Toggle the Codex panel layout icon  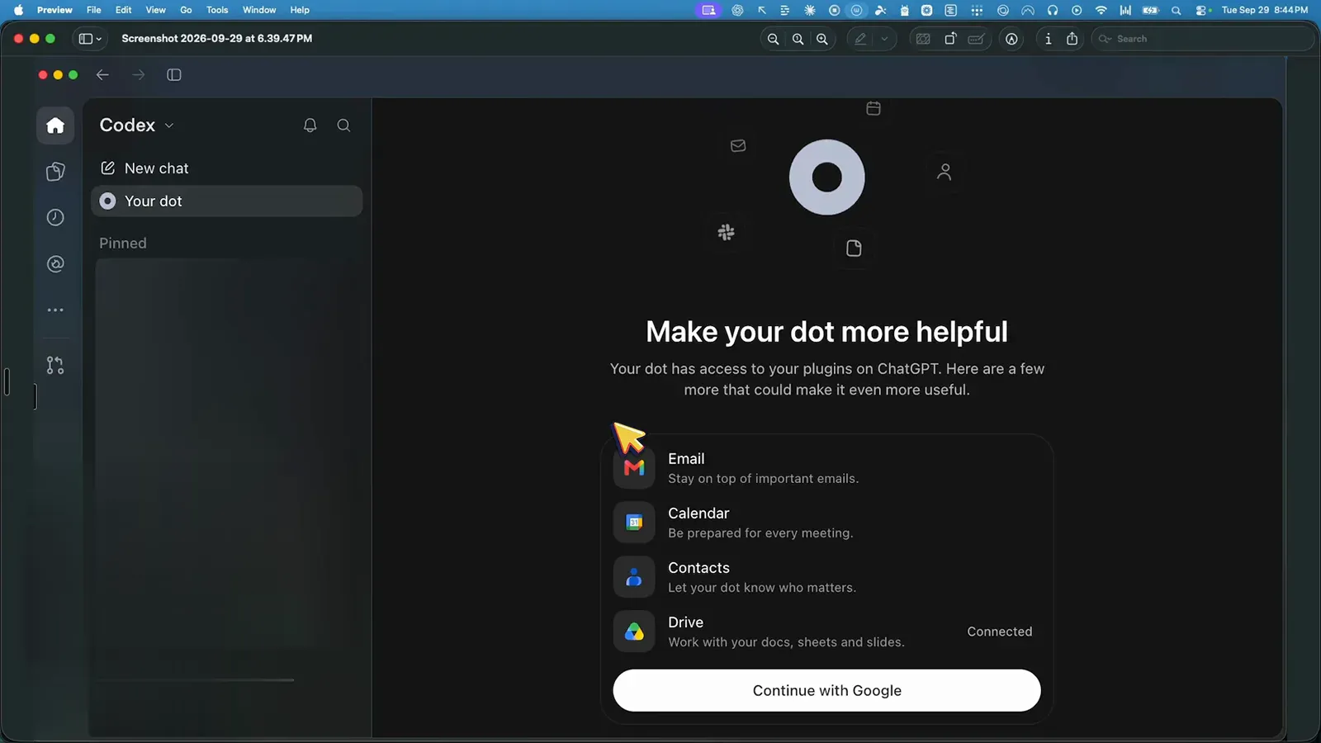(x=174, y=75)
